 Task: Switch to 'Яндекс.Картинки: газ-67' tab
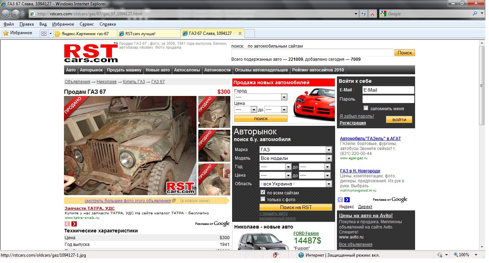point(85,33)
